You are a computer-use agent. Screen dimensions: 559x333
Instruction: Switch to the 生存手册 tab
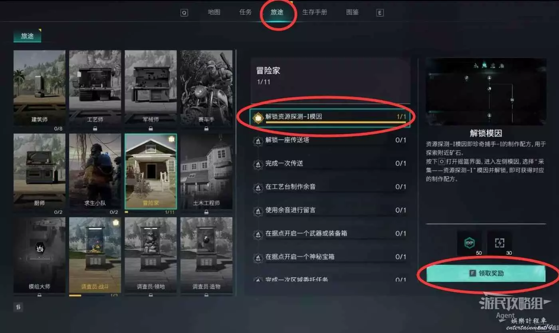coord(315,12)
